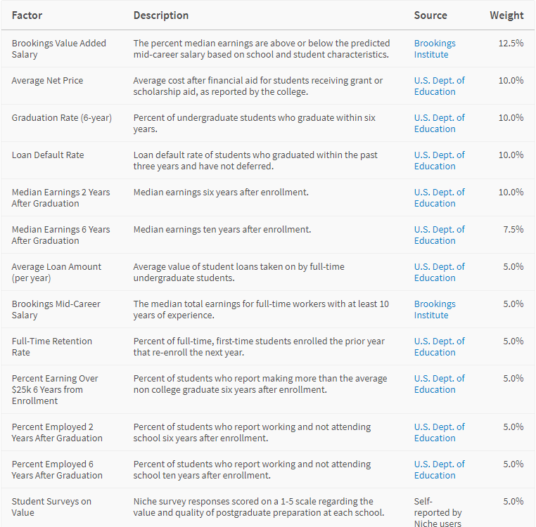Screen dimensions: 536x527
Task: Open Education source link for Percent Employed 6 Years
Action: click(439, 469)
